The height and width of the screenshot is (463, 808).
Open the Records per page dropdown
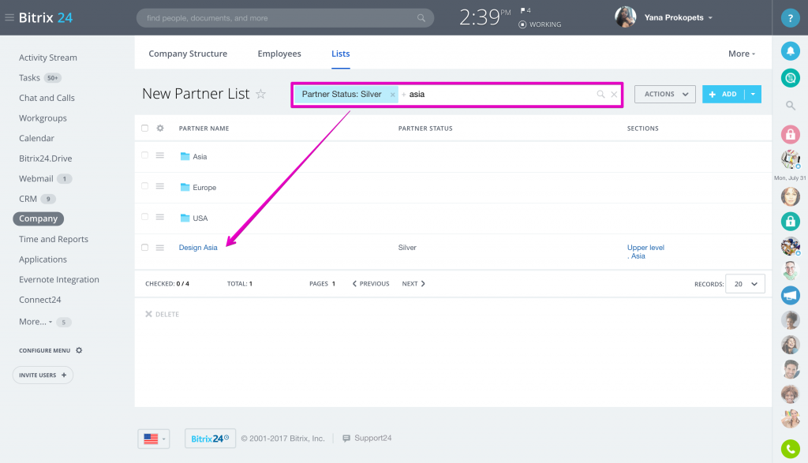[745, 284]
